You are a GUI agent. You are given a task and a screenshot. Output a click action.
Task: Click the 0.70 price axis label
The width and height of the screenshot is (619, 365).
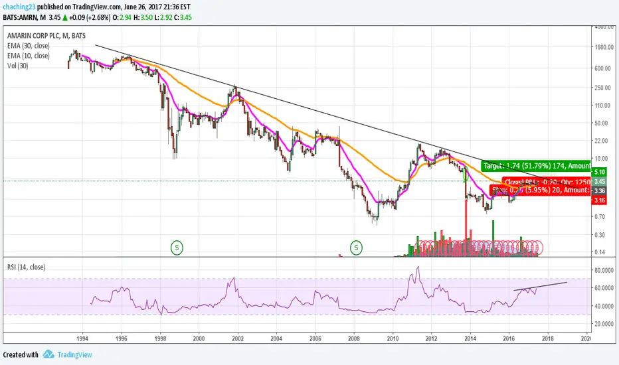600,216
